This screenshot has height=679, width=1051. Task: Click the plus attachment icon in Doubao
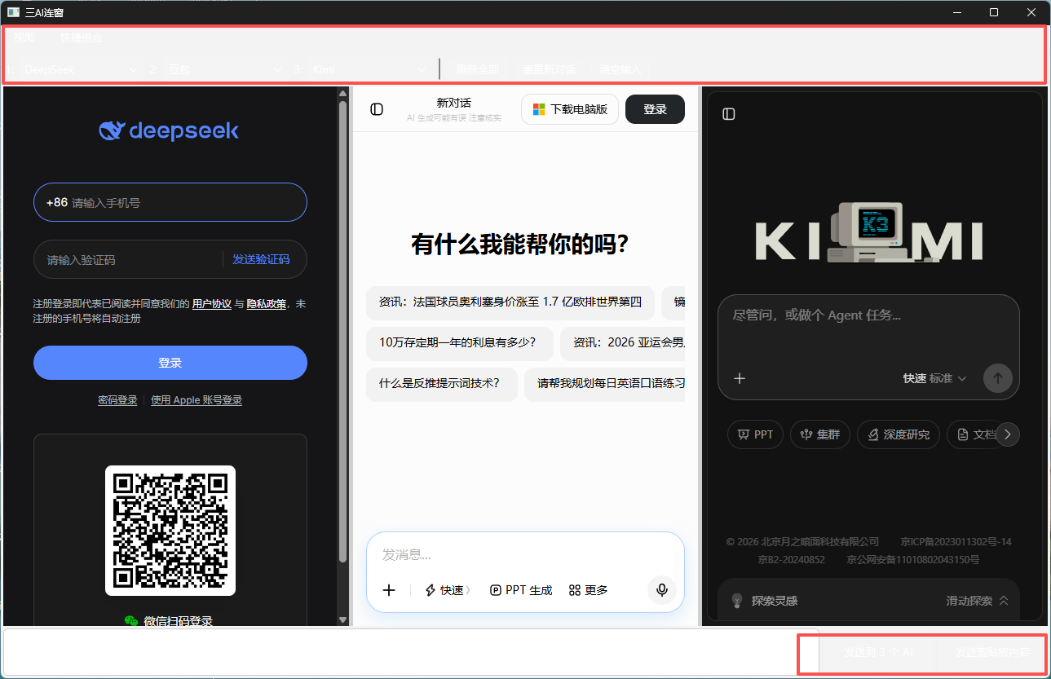coord(389,590)
